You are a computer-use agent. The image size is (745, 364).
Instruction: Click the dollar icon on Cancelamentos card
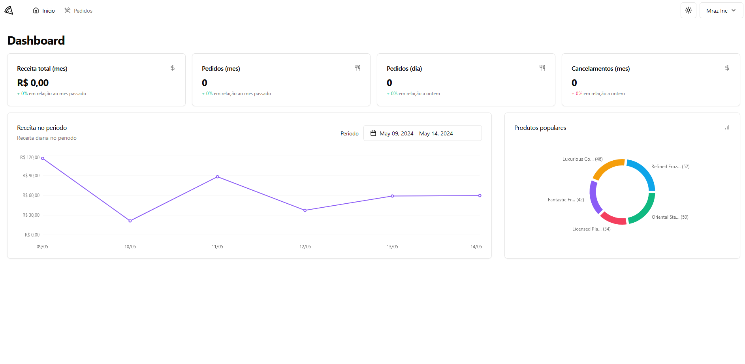pos(727,68)
